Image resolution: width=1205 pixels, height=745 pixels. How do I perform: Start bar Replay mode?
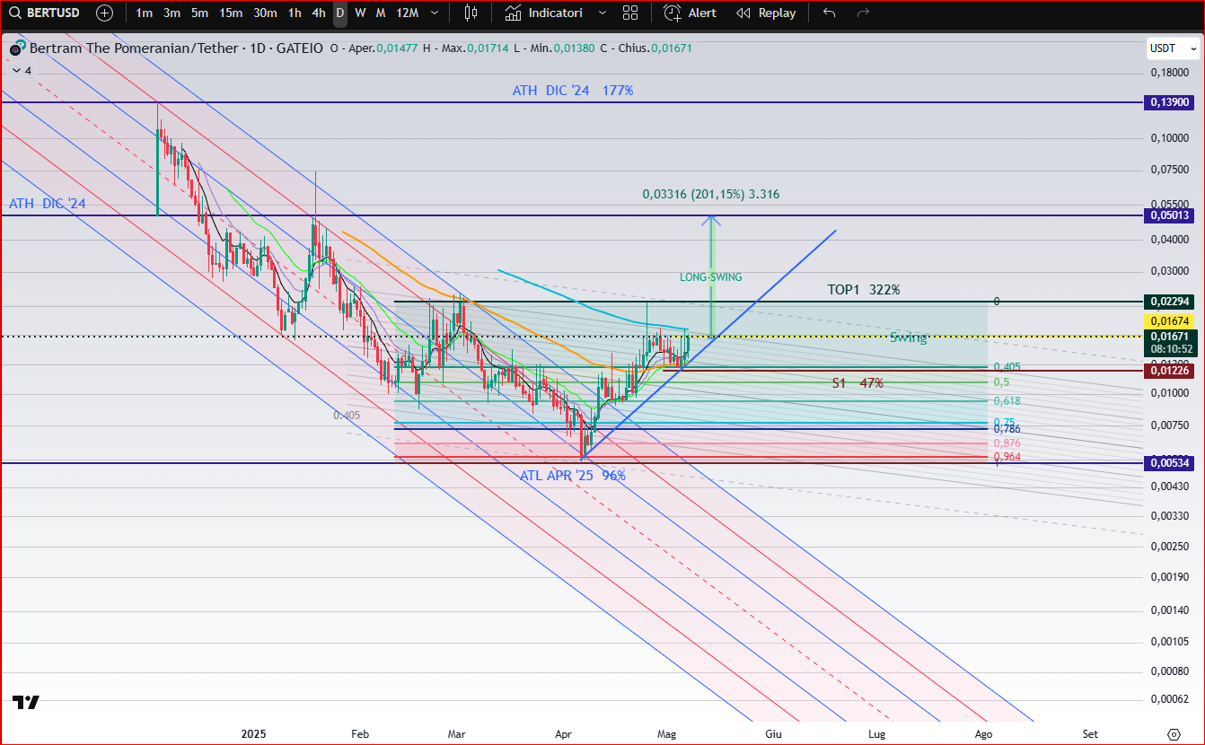(x=766, y=13)
